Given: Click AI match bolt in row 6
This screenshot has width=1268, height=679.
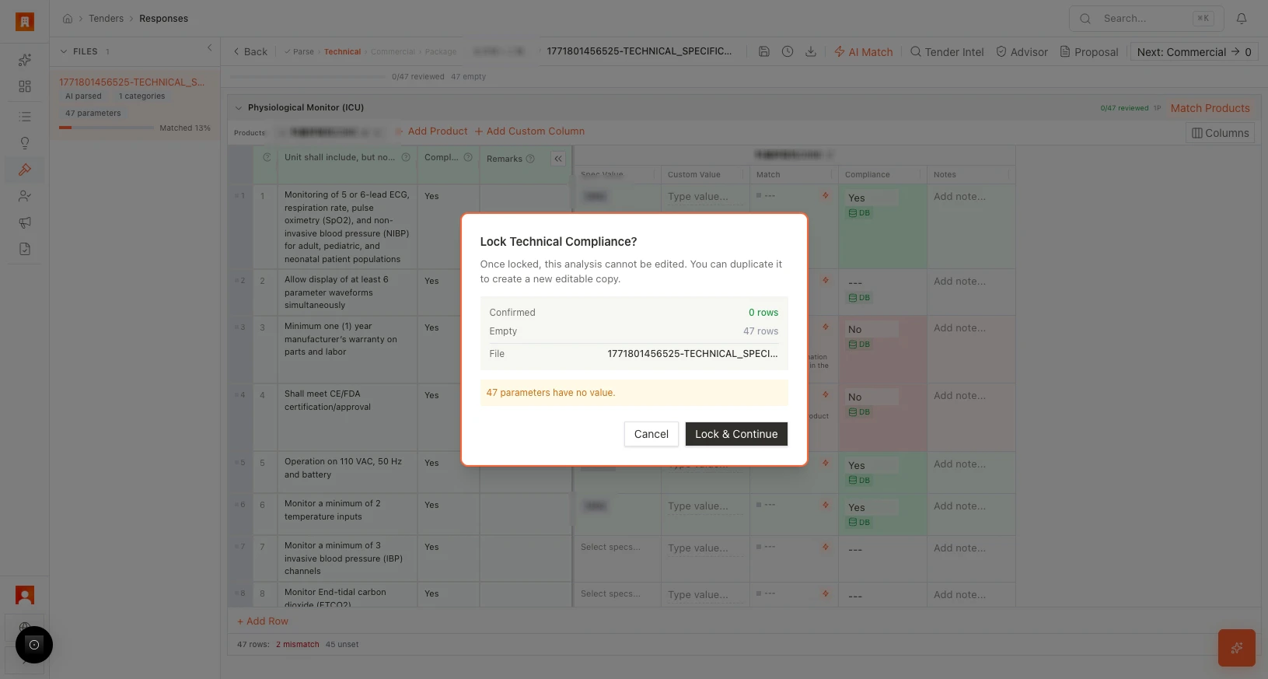Looking at the screenshot, I should [x=826, y=505].
